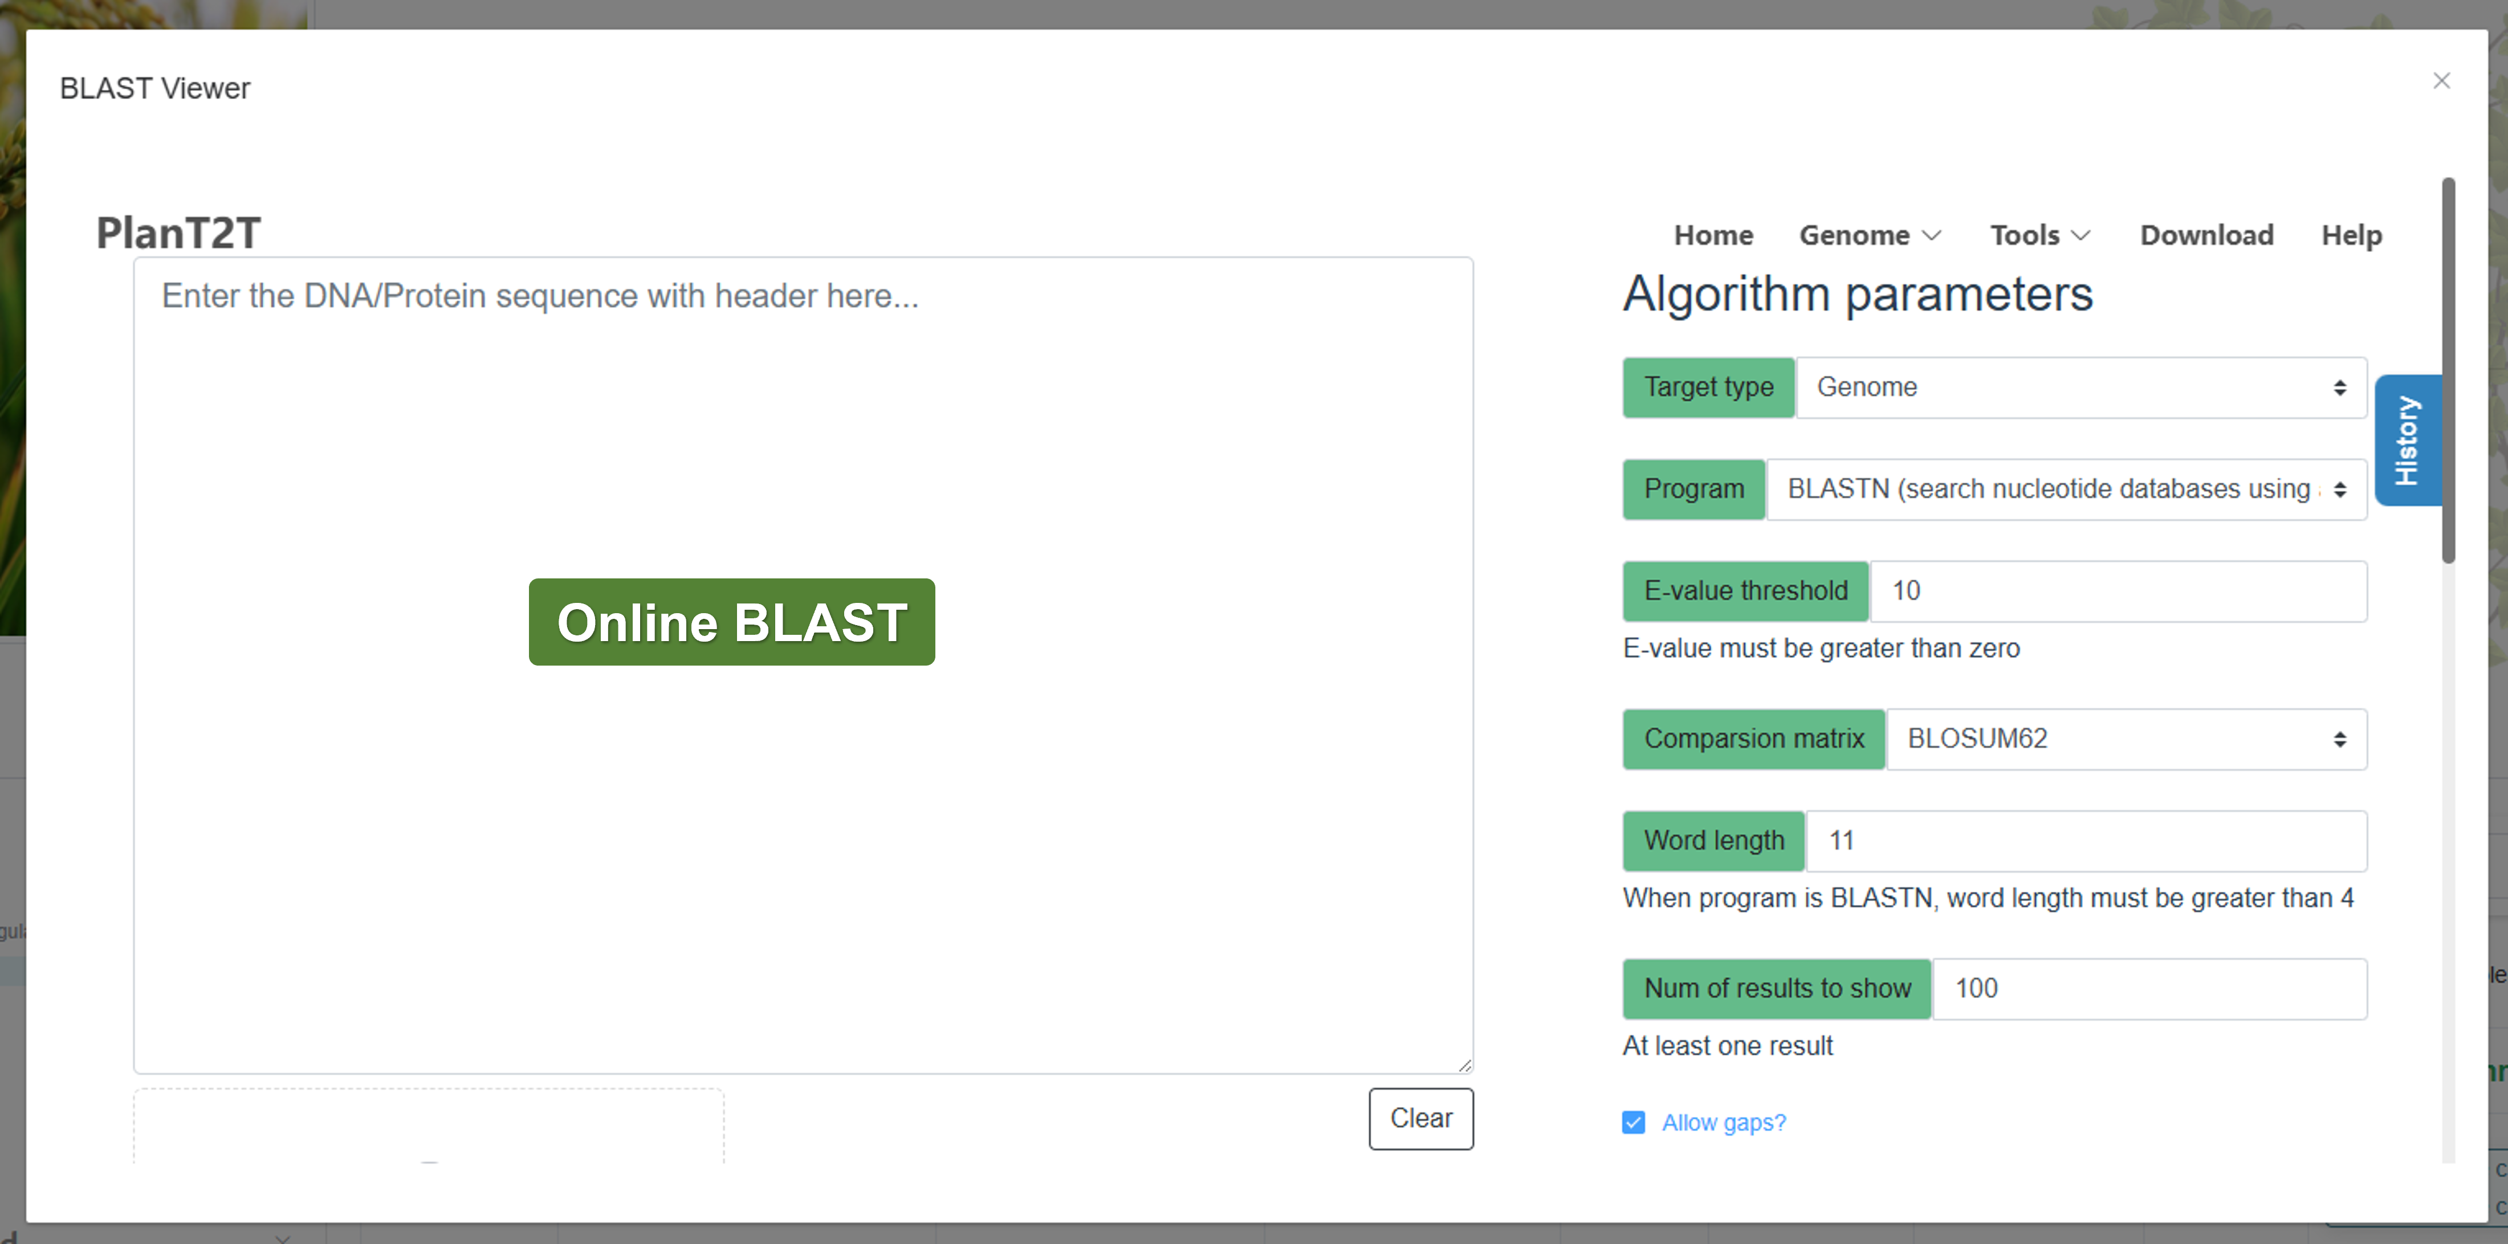Screen dimensions: 2508x1244
Task: Expand the Tools menu chevron
Action: click(2080, 235)
